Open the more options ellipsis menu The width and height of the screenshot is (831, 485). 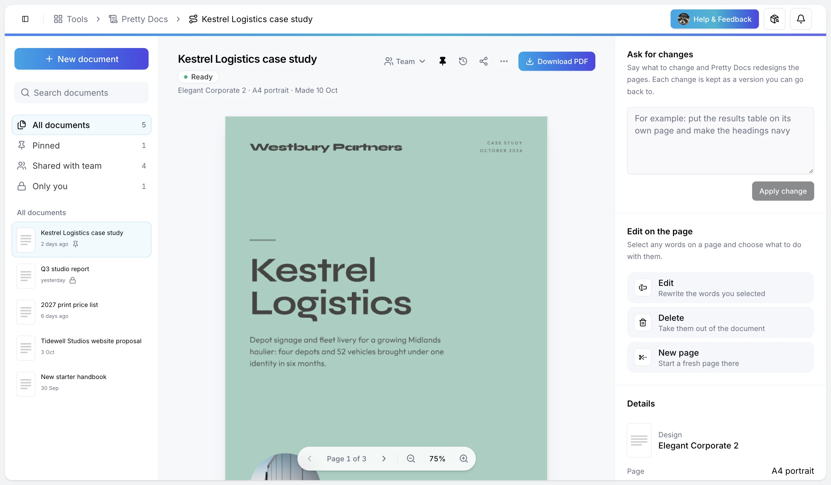point(504,61)
